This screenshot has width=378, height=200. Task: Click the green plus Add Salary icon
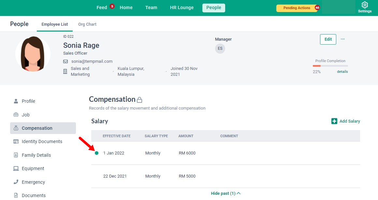tap(334, 121)
